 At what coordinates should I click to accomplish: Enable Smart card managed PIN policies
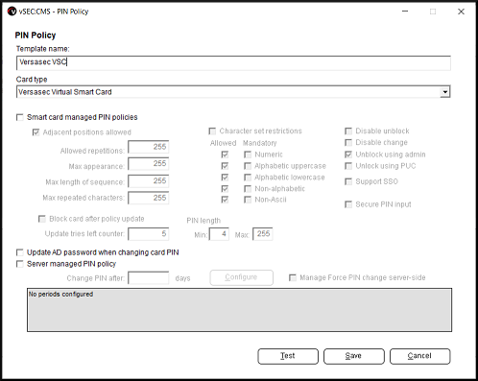pos(20,117)
